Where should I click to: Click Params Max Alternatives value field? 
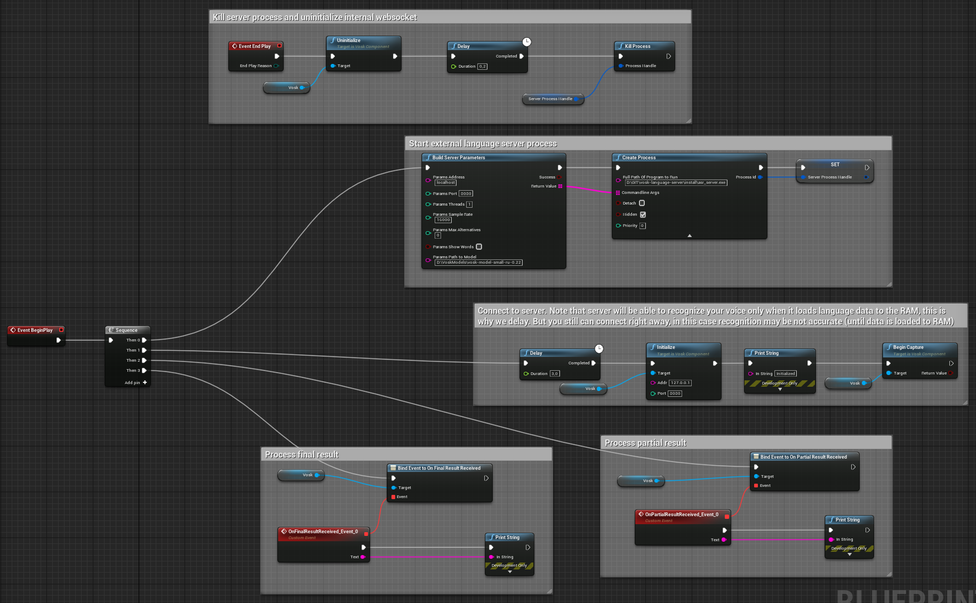[438, 235]
